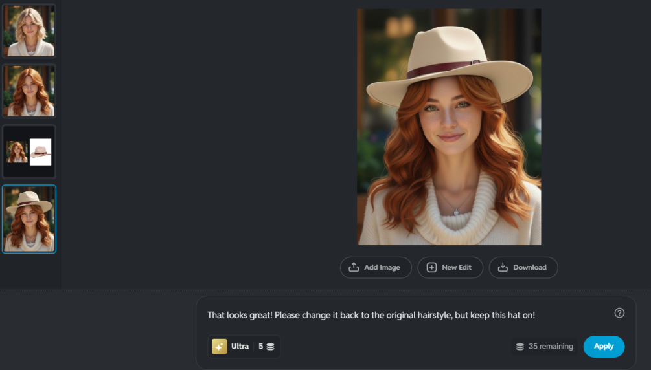The height and width of the screenshot is (370, 651).
Task: Select the red hair thumbnail without hat
Action: point(29,91)
